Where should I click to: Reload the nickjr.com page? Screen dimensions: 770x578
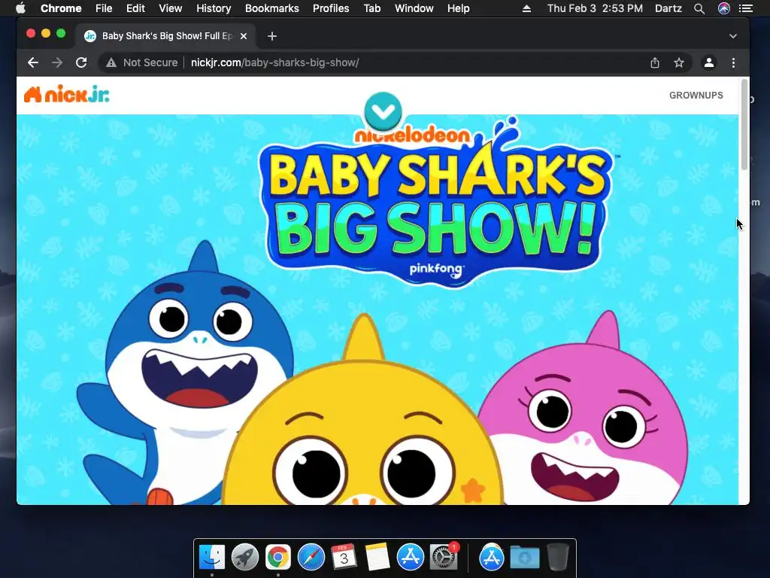pos(81,62)
